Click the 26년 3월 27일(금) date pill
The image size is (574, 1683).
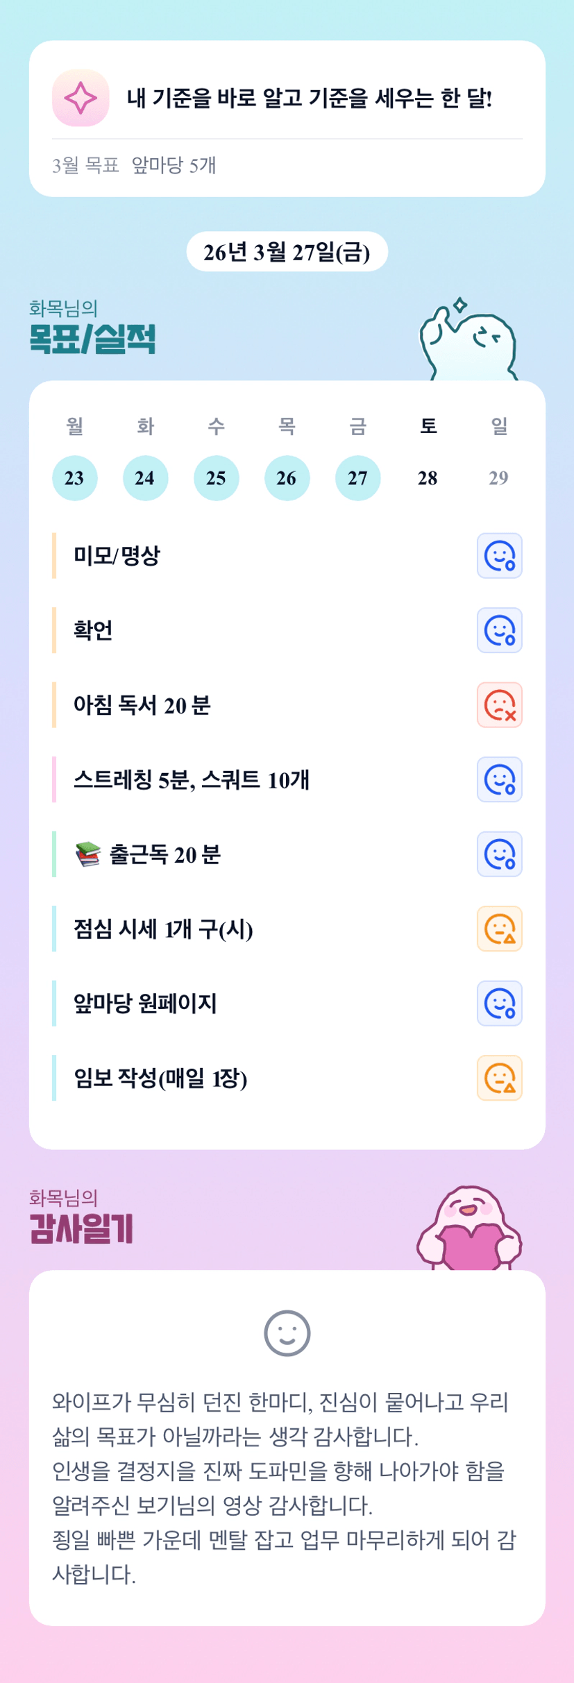[x=287, y=252]
